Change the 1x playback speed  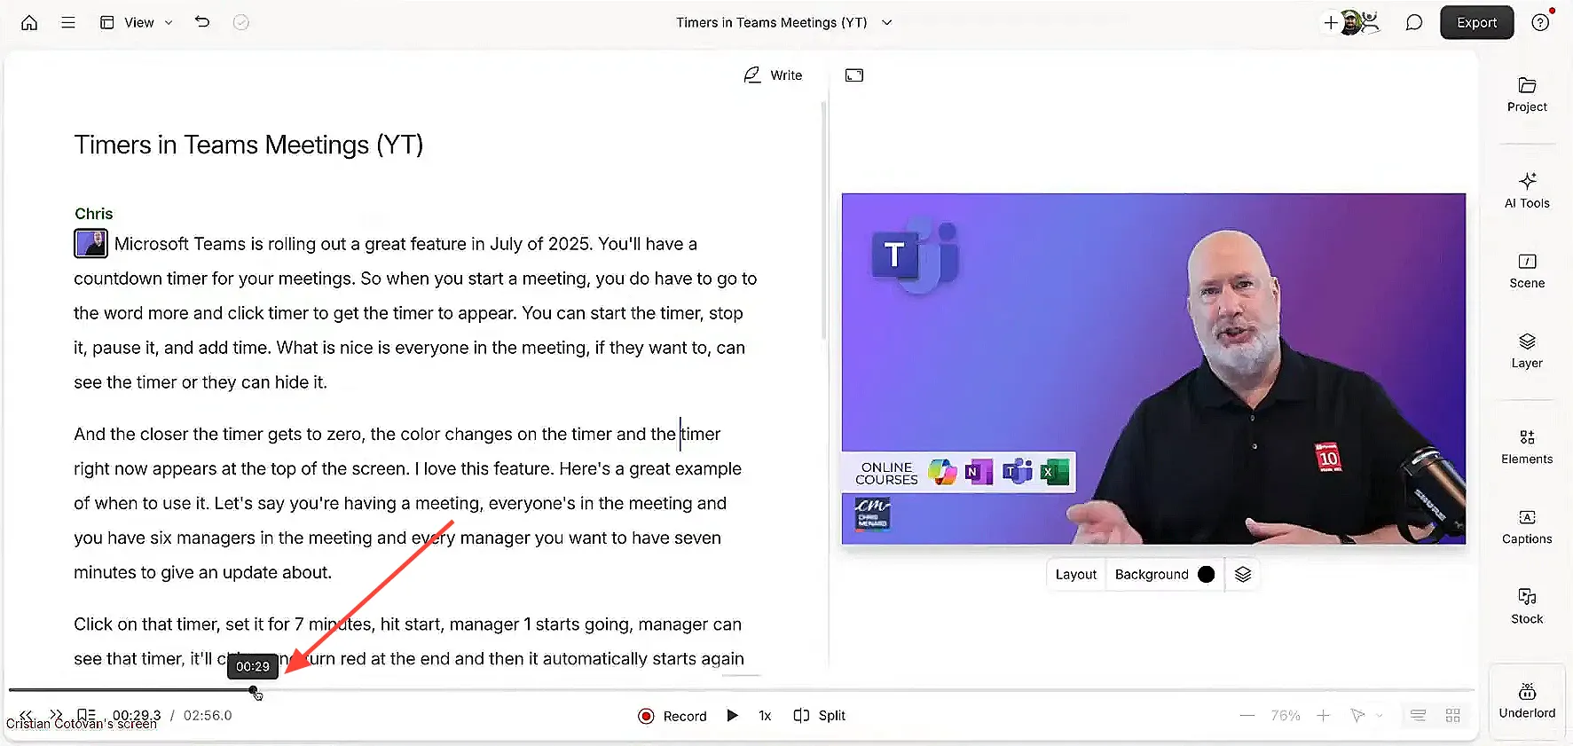765,716
